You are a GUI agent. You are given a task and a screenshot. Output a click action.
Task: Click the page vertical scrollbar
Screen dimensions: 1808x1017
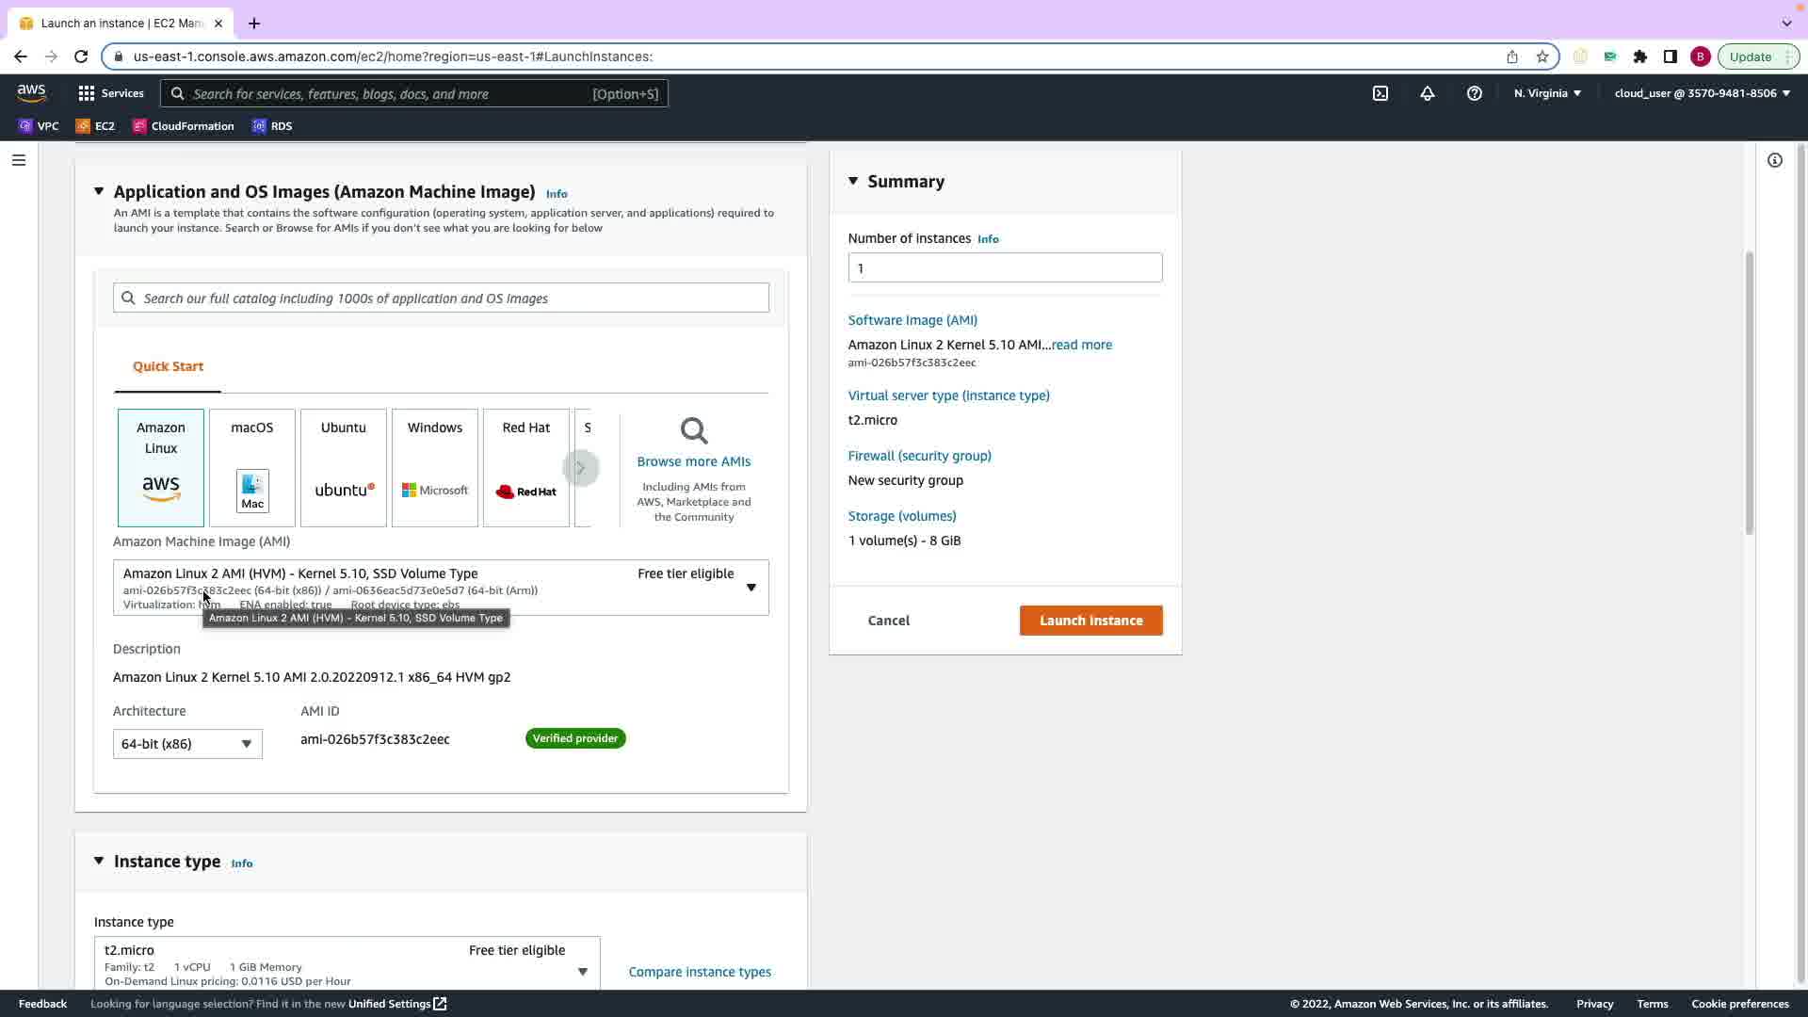[x=1749, y=392]
